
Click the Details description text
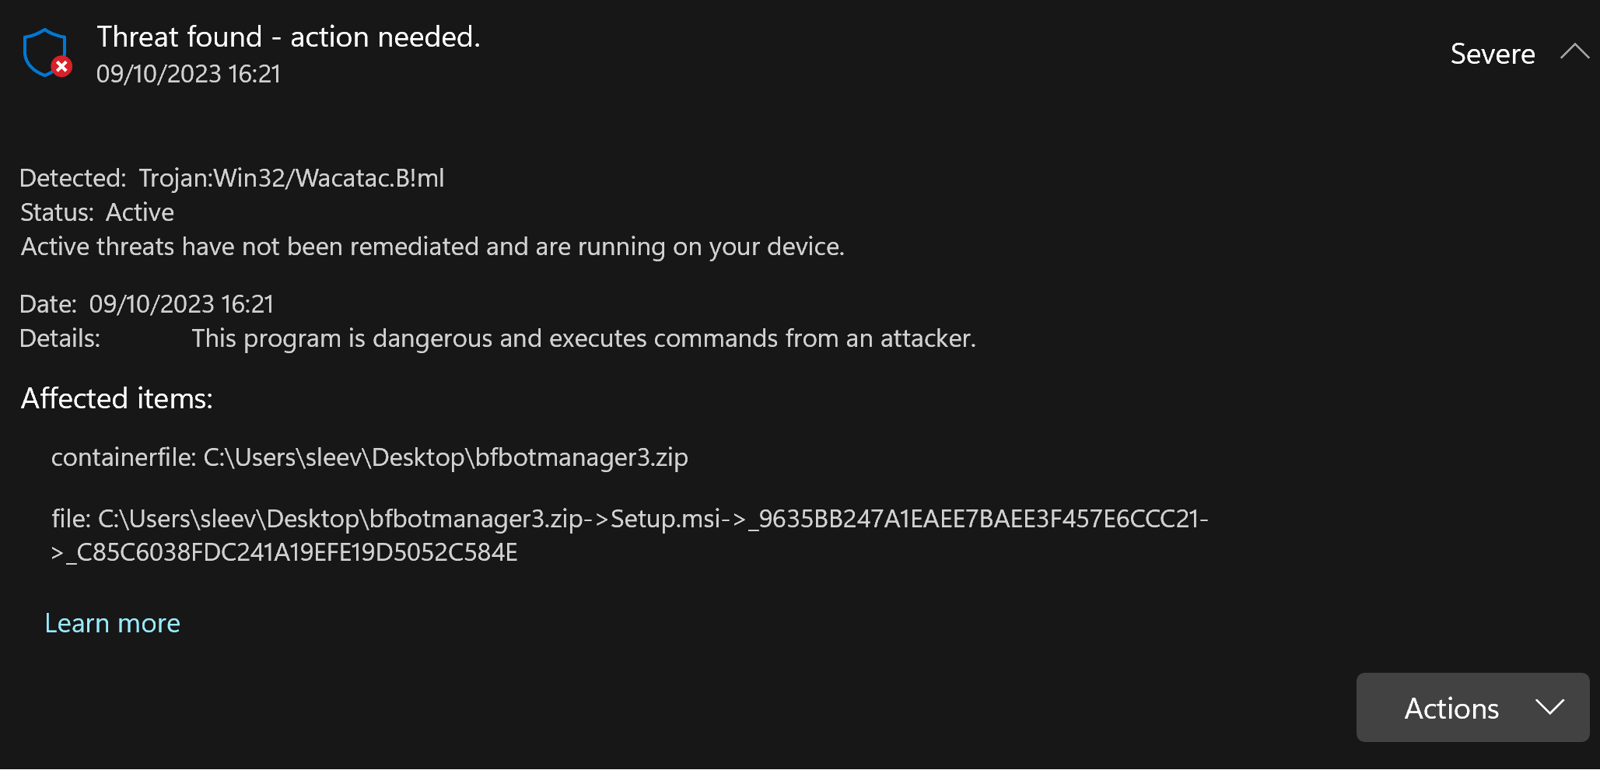pyautogui.click(x=583, y=338)
